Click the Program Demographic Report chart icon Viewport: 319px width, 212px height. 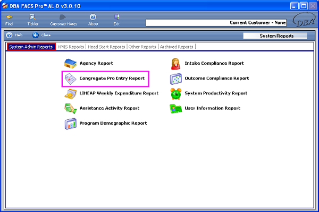coord(70,123)
